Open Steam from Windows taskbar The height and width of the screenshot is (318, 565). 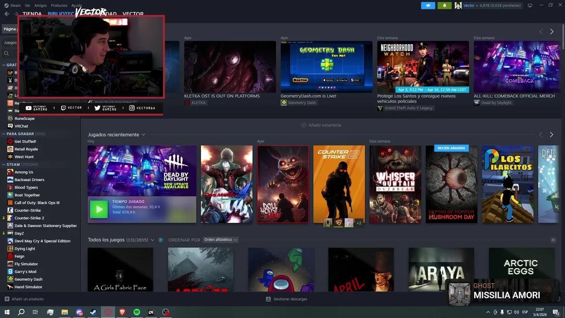[x=94, y=312]
